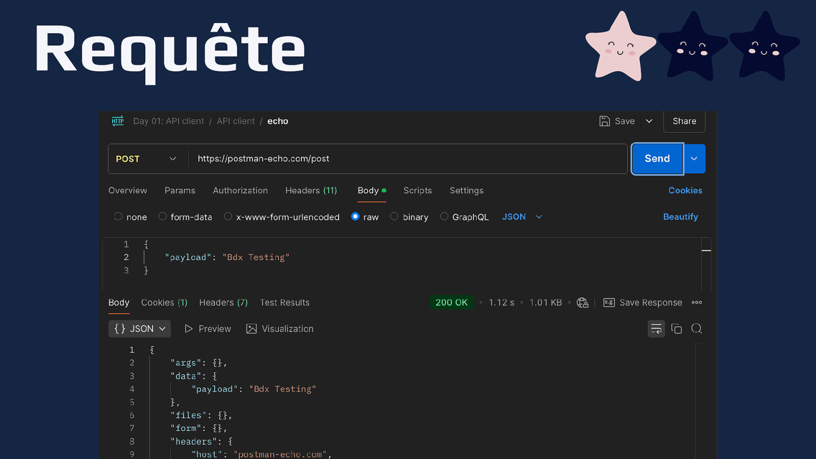Open the JSON response format dropdown
This screenshot has width=816, height=459.
[x=140, y=329]
